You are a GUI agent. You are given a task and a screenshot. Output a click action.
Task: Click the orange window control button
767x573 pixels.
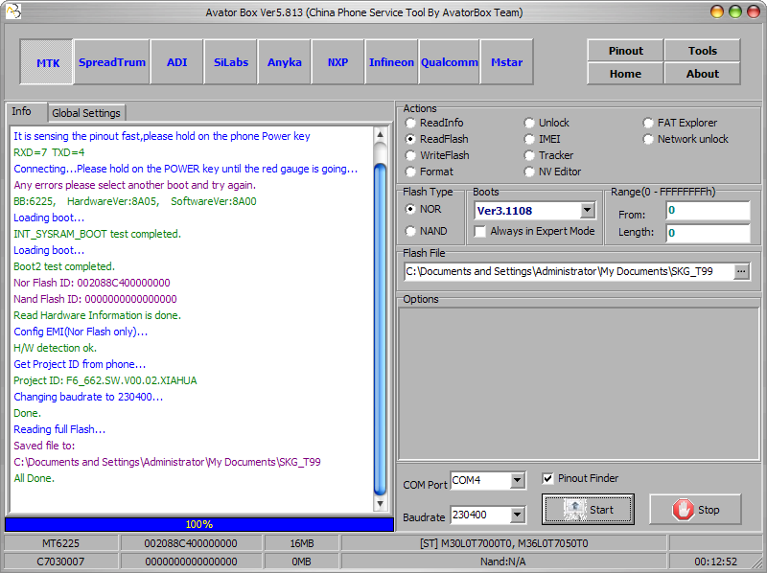click(716, 11)
